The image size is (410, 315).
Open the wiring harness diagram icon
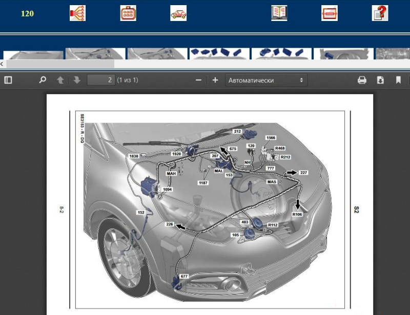pos(77,13)
